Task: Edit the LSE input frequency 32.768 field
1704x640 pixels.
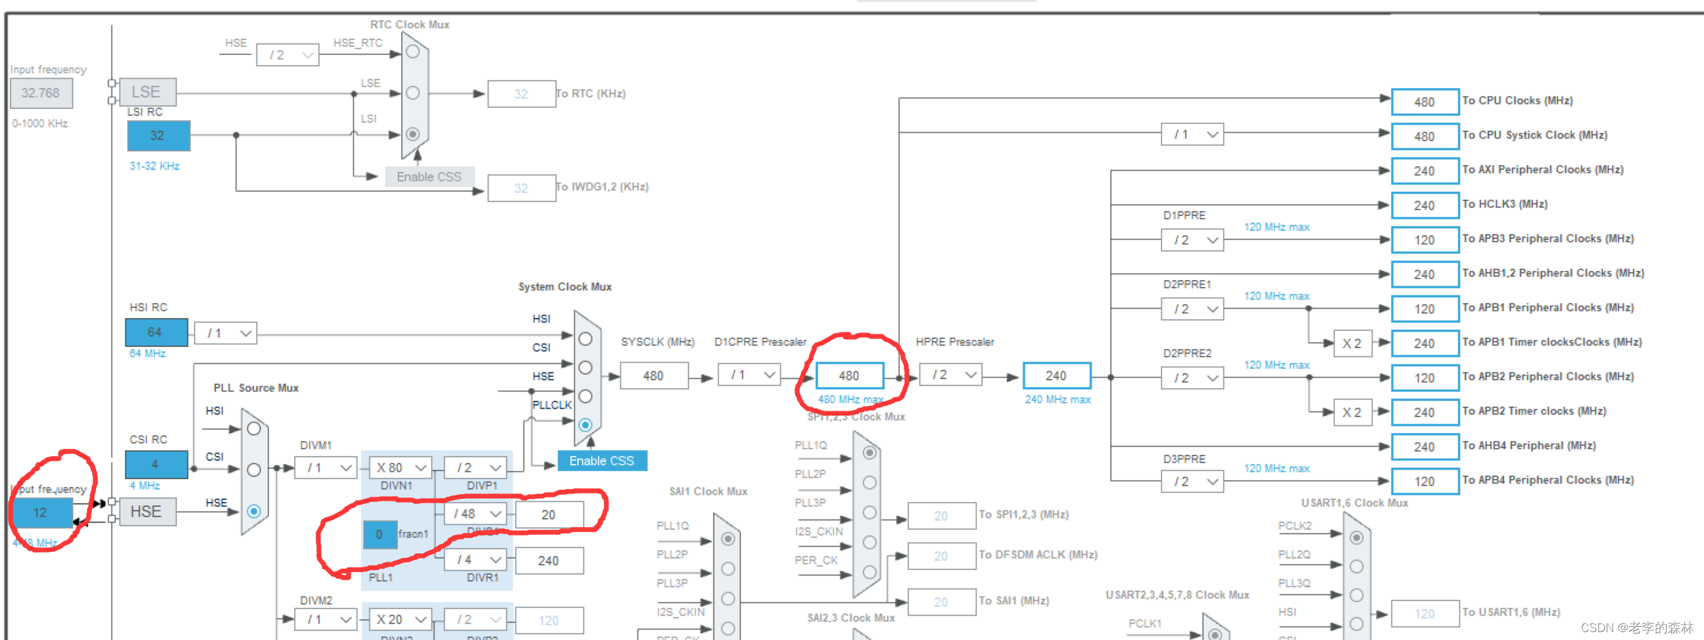Action: click(x=41, y=93)
